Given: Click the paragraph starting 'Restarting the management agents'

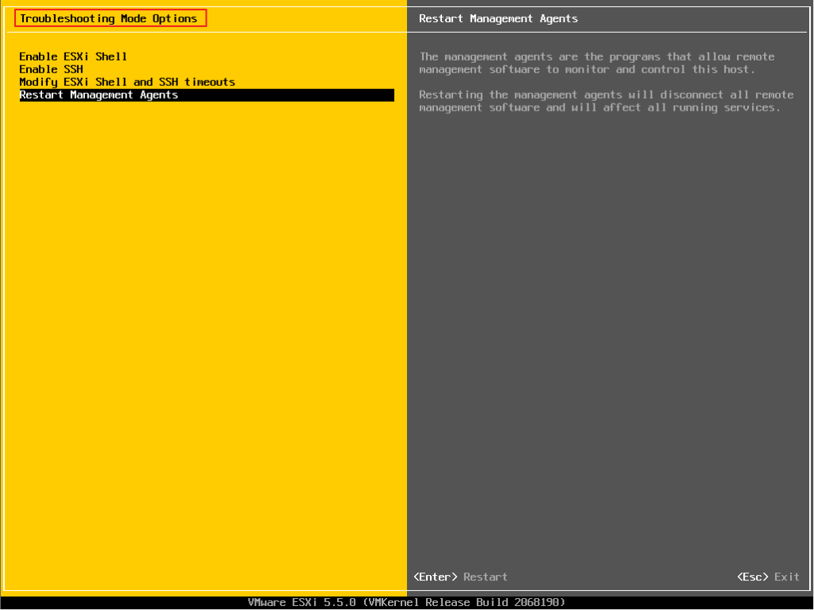Looking at the screenshot, I should pos(607,101).
